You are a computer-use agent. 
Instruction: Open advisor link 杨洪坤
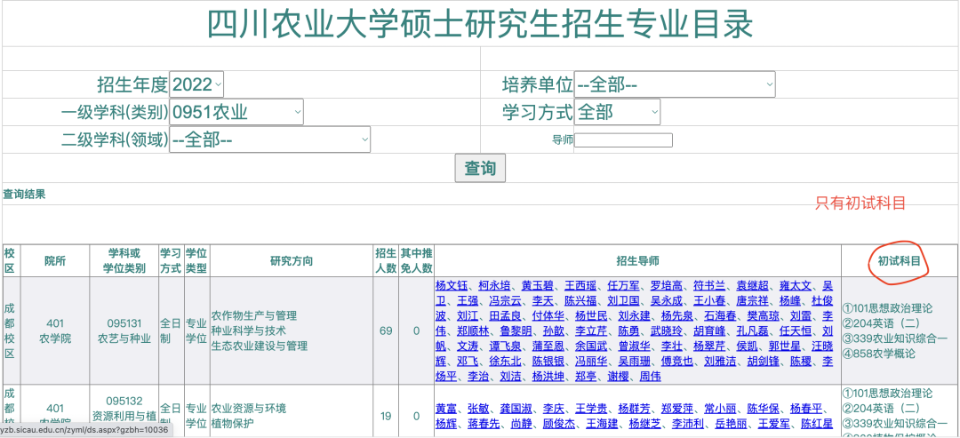point(548,377)
